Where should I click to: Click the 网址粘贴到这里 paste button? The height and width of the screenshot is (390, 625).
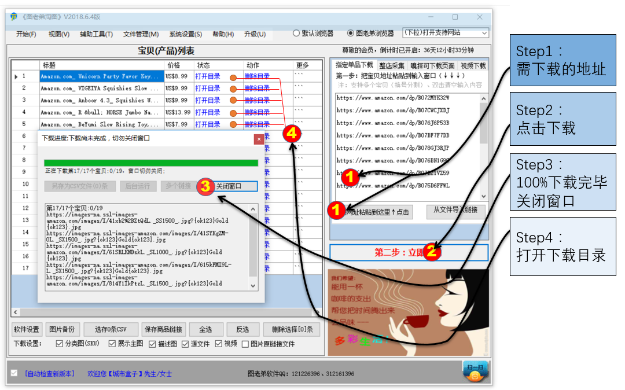pyautogui.click(x=377, y=212)
